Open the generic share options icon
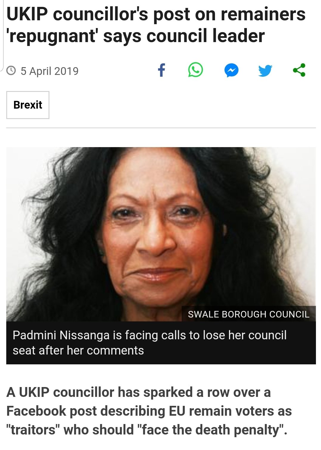Viewport: 321px width, 450px height. 299,70
